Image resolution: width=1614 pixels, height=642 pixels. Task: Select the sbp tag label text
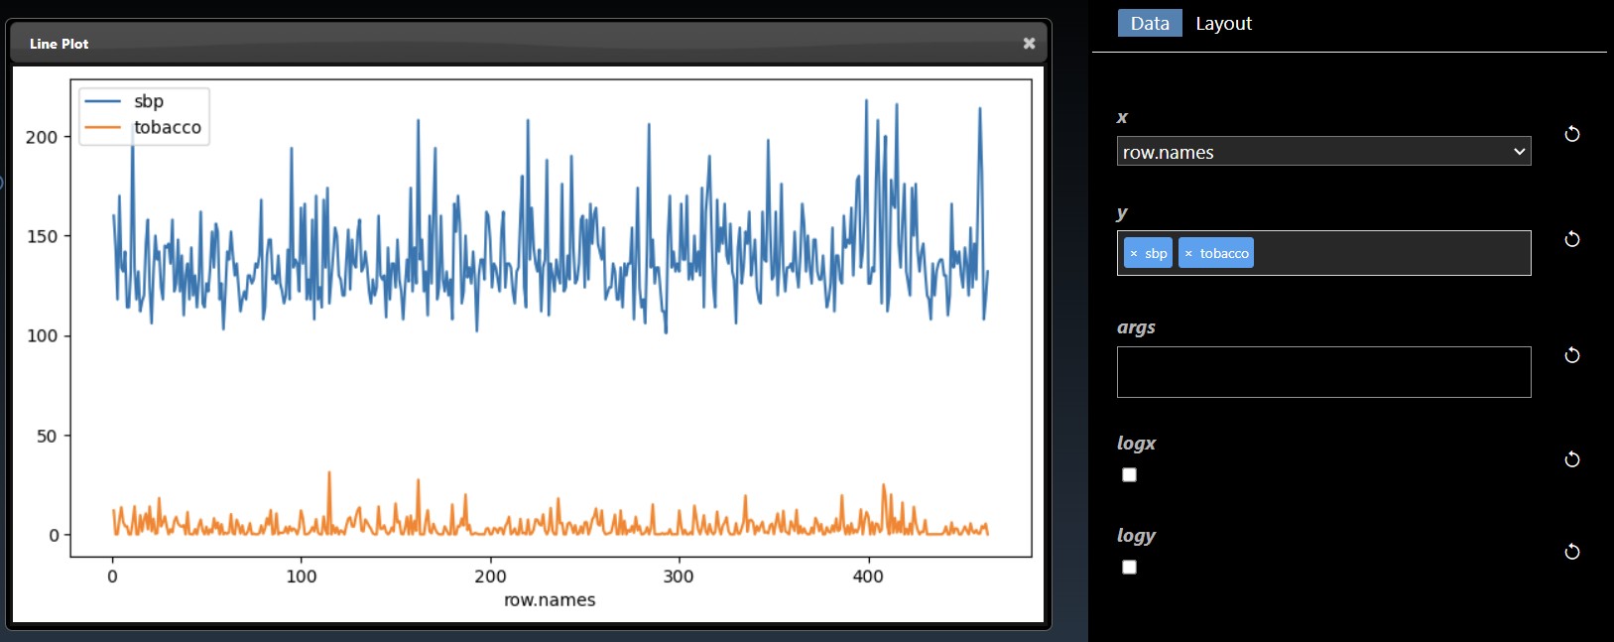click(1156, 254)
